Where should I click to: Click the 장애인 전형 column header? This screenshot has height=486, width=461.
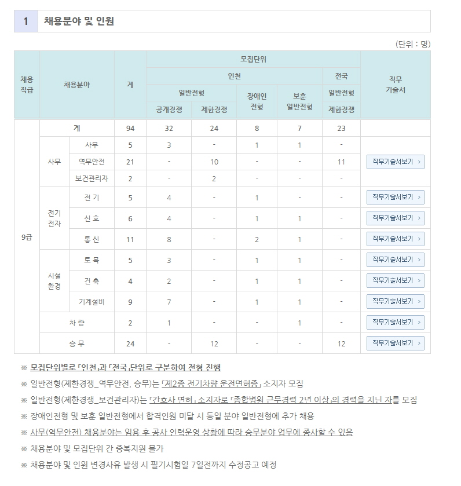[257, 101]
